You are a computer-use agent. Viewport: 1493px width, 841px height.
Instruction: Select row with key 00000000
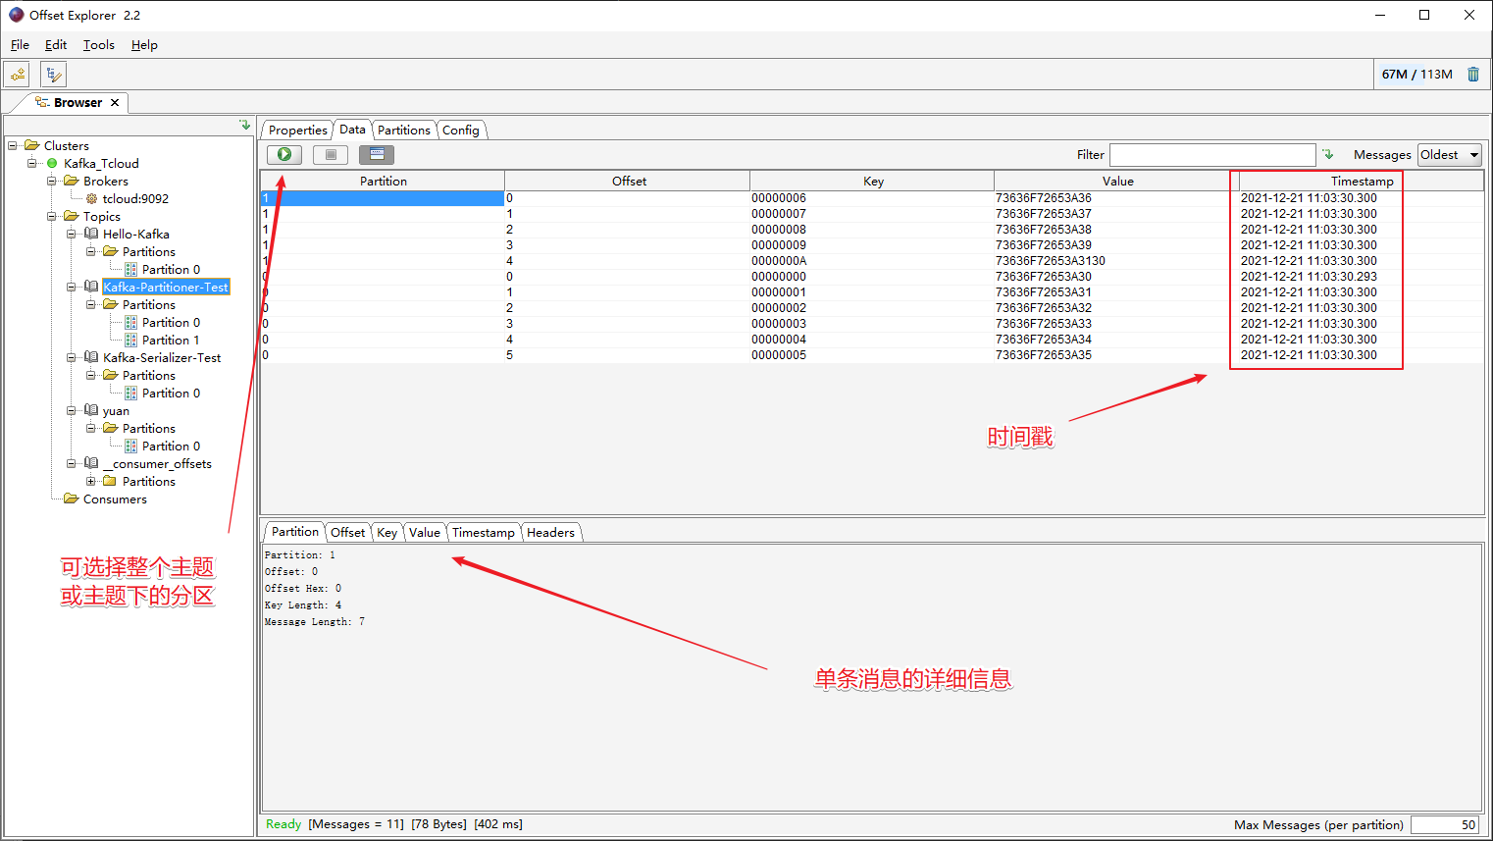872,277
